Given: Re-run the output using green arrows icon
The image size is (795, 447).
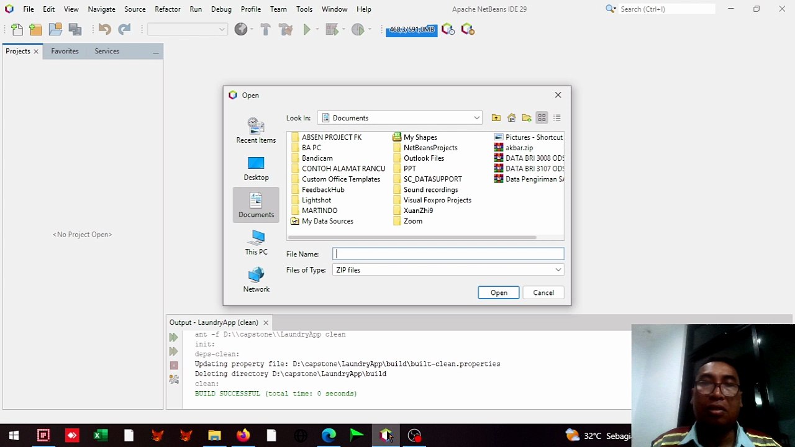Looking at the screenshot, I should pos(174,337).
